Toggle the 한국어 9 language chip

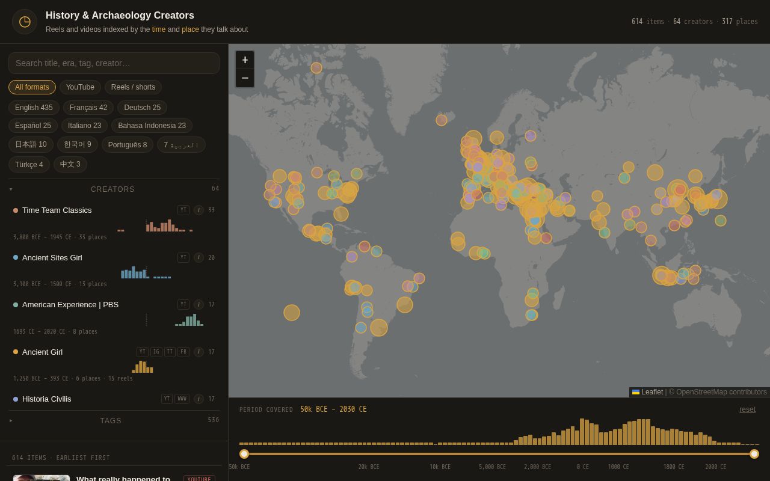coord(78,145)
